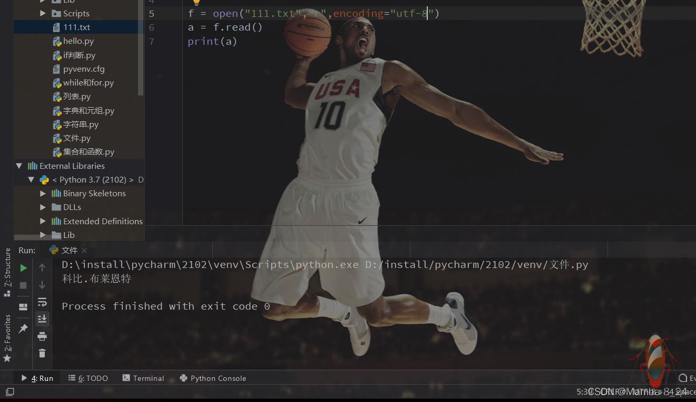This screenshot has width=696, height=402.
Task: Toggle soft-wrap in Run console
Action: [x=42, y=302]
